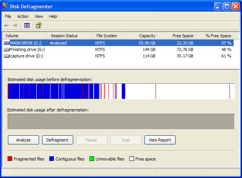Image resolution: width=242 pixels, height=178 pixels.
Task: Click the Unmovable files legend label
Action: click(x=110, y=159)
